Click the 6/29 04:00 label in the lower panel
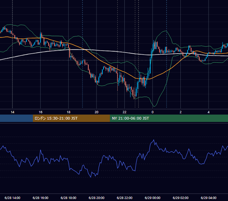Image resolution: width=228 pixels, height=201 pixels. (x=209, y=198)
